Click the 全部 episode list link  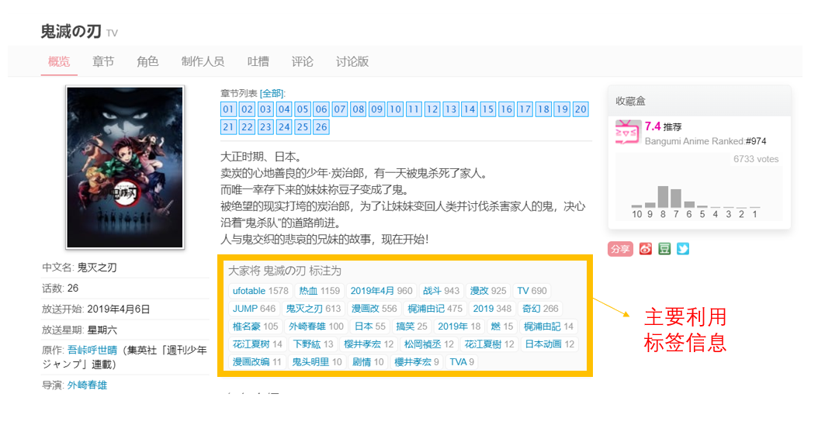(272, 93)
